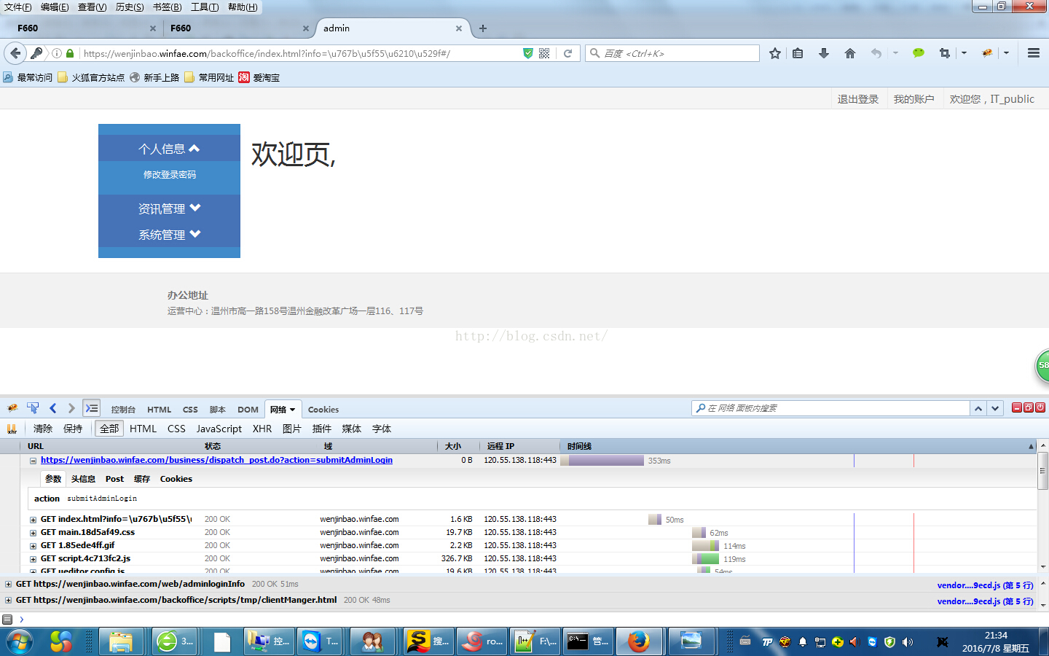The image size is (1049, 656).
Task: Expand the GET script.4c713fc2.js request
Action: 33,559
